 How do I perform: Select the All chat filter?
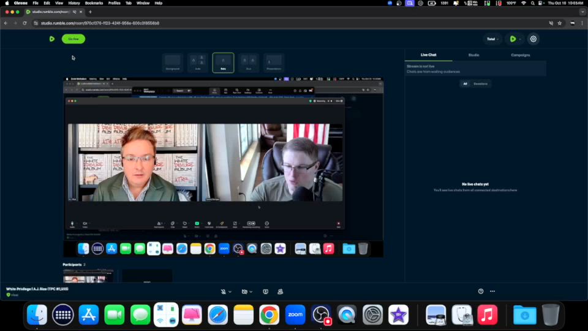pos(465,83)
